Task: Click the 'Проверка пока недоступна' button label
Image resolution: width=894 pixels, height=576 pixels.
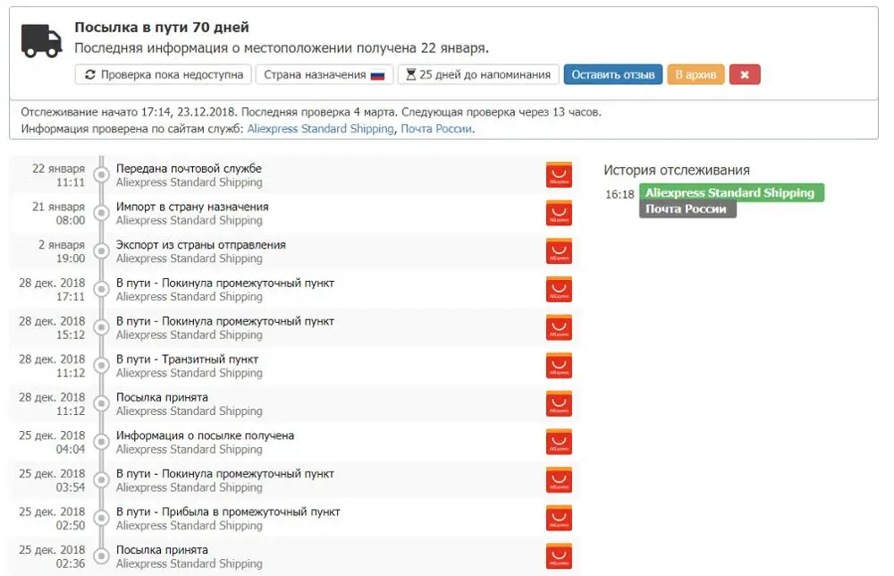Action: click(x=172, y=75)
